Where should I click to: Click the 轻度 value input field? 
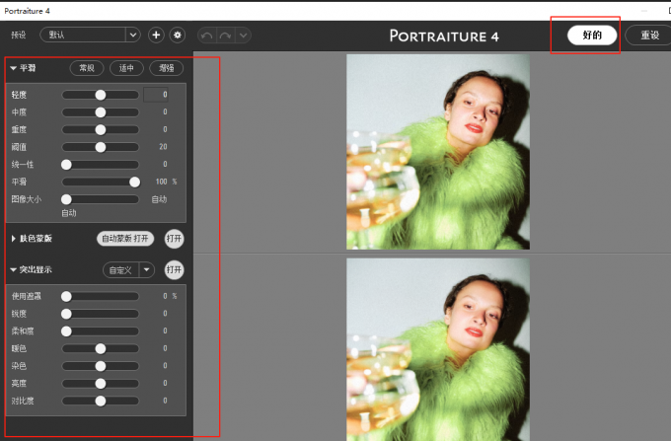(x=157, y=95)
